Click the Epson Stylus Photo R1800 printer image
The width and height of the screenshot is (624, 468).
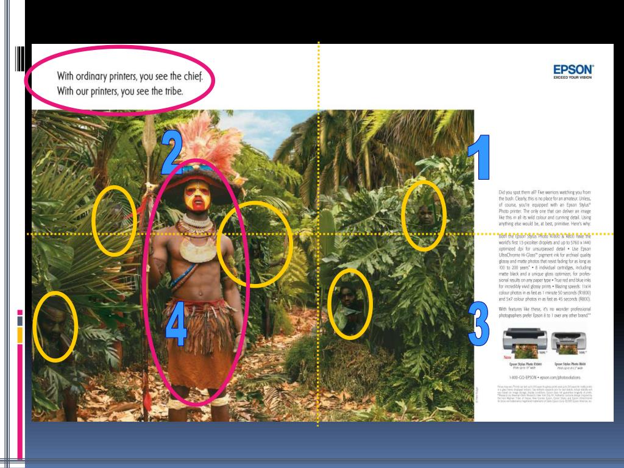[x=525, y=344]
